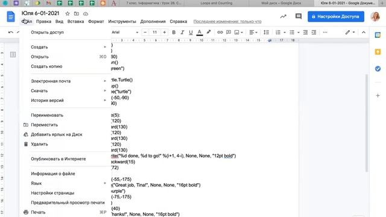386x217 pixels.
Task: Star the document Юля 6-01-2021
Action: [x=68, y=14]
